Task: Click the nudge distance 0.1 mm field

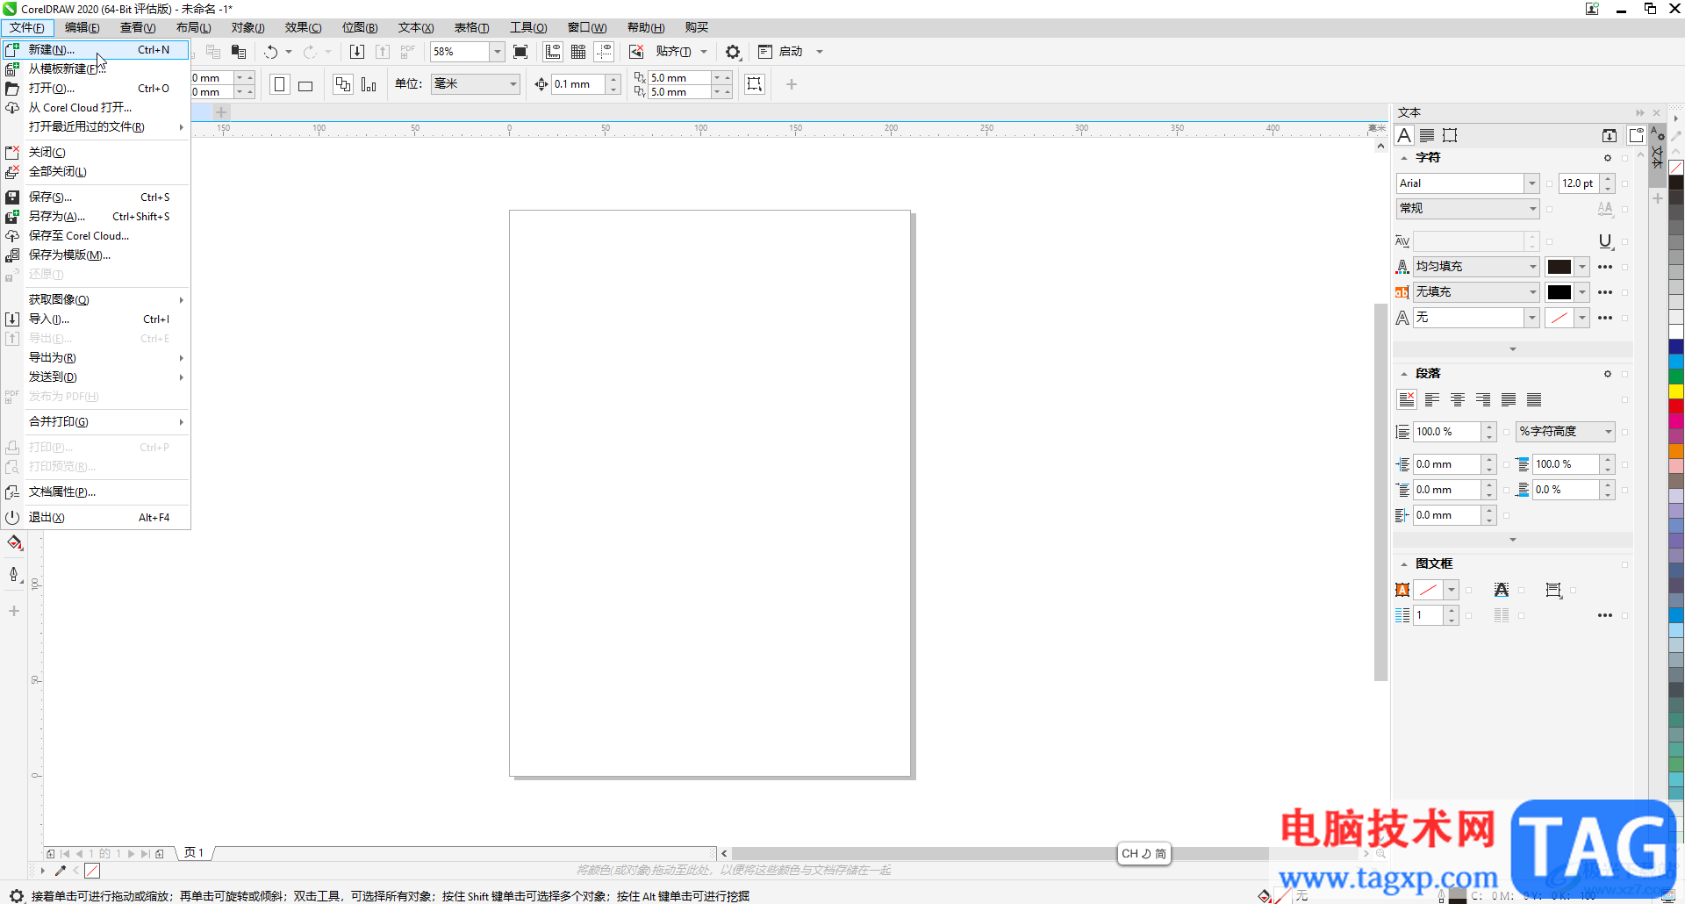Action: coord(578,84)
